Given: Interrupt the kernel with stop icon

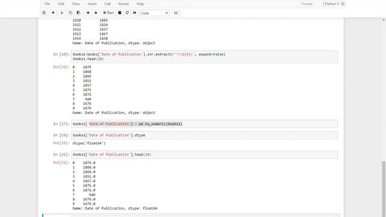Looking at the screenshot, I should click(x=119, y=13).
